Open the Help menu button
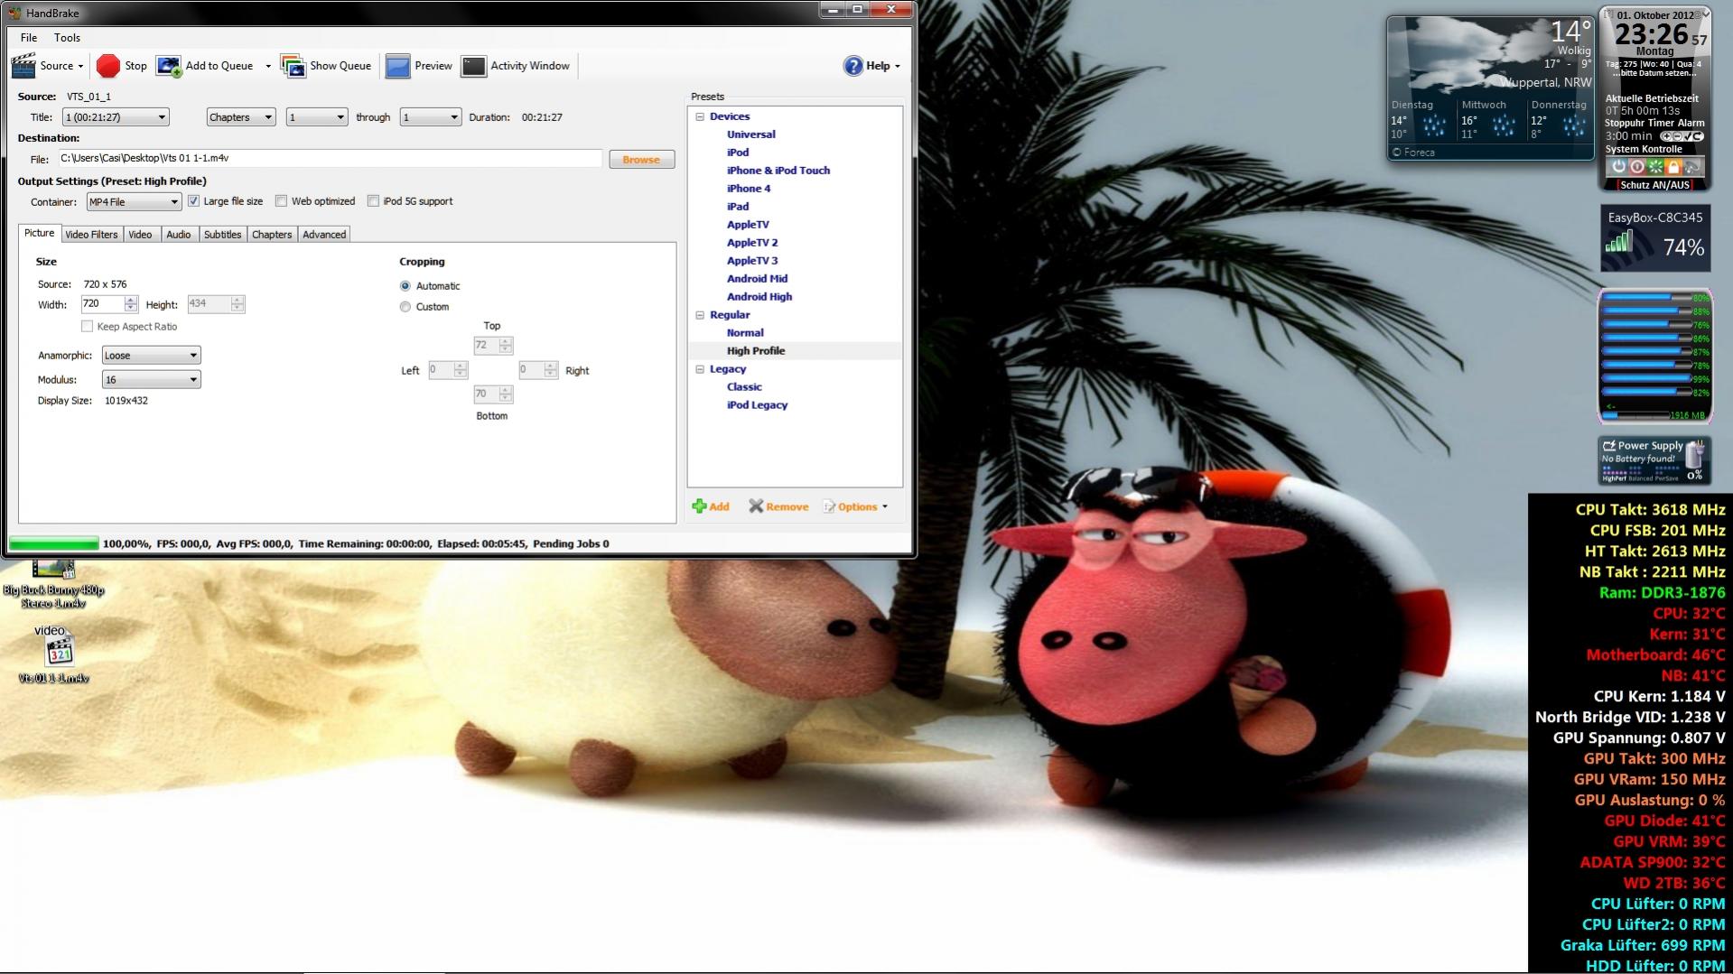1733x974 pixels. [871, 66]
